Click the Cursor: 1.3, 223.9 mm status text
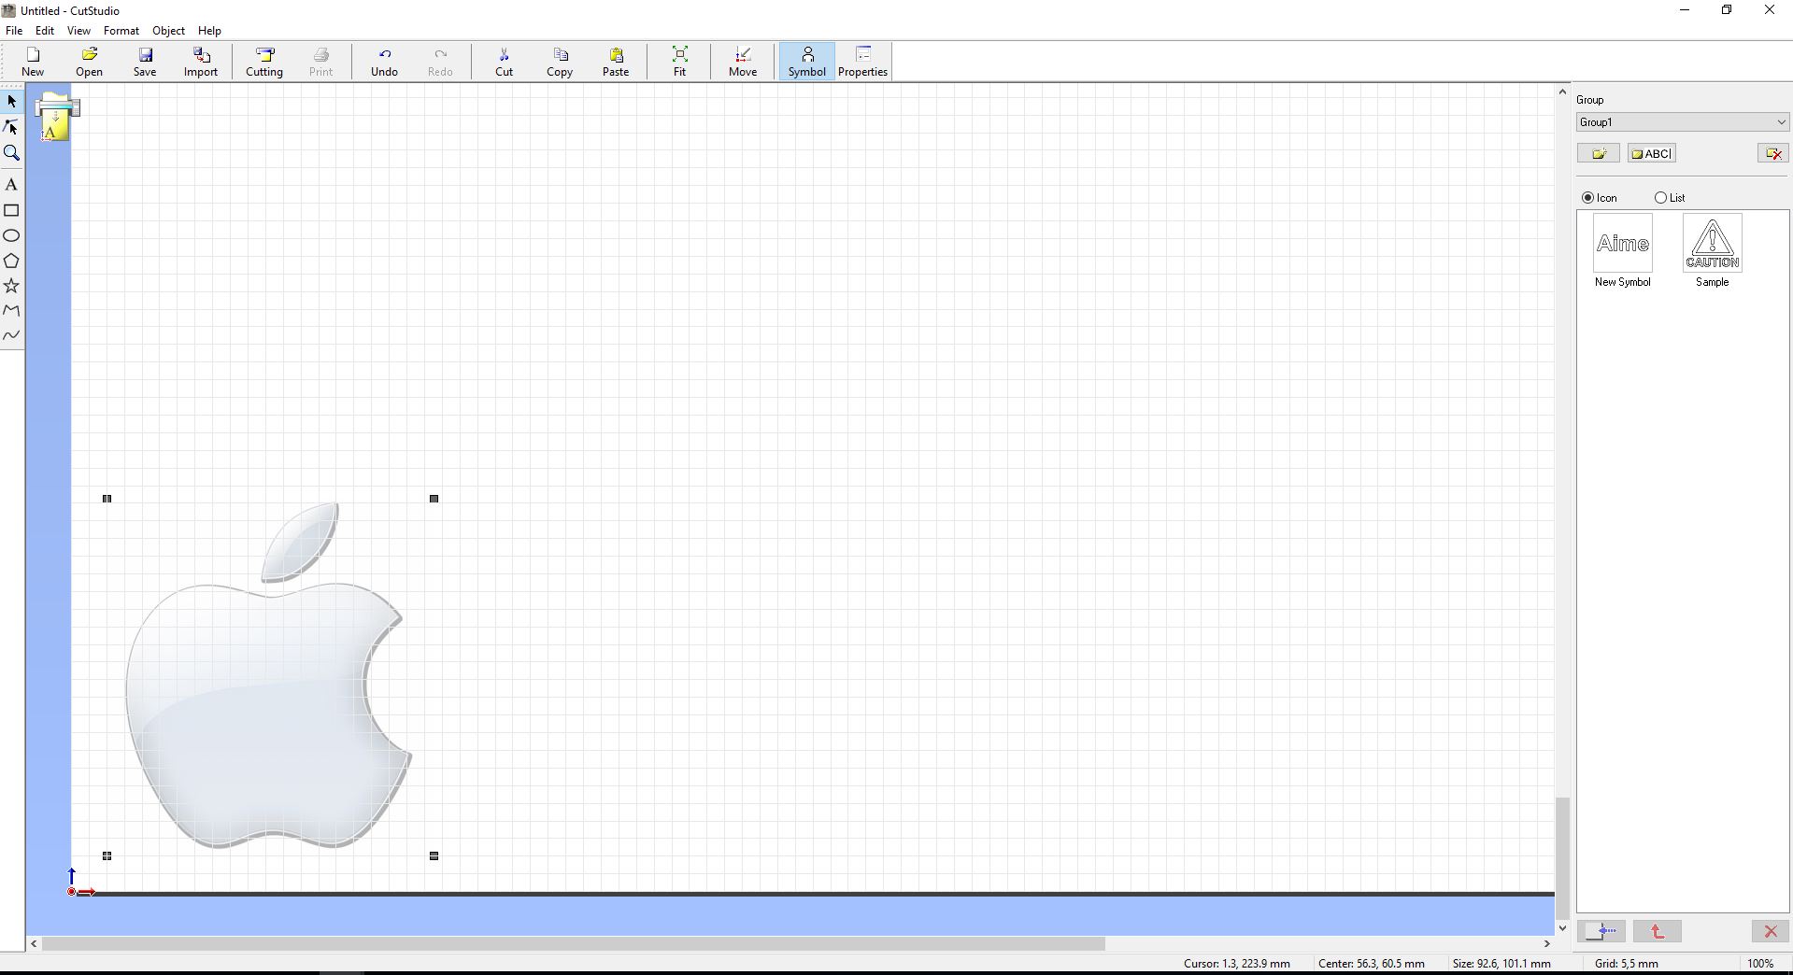Image resolution: width=1793 pixels, height=975 pixels. (x=1237, y=964)
